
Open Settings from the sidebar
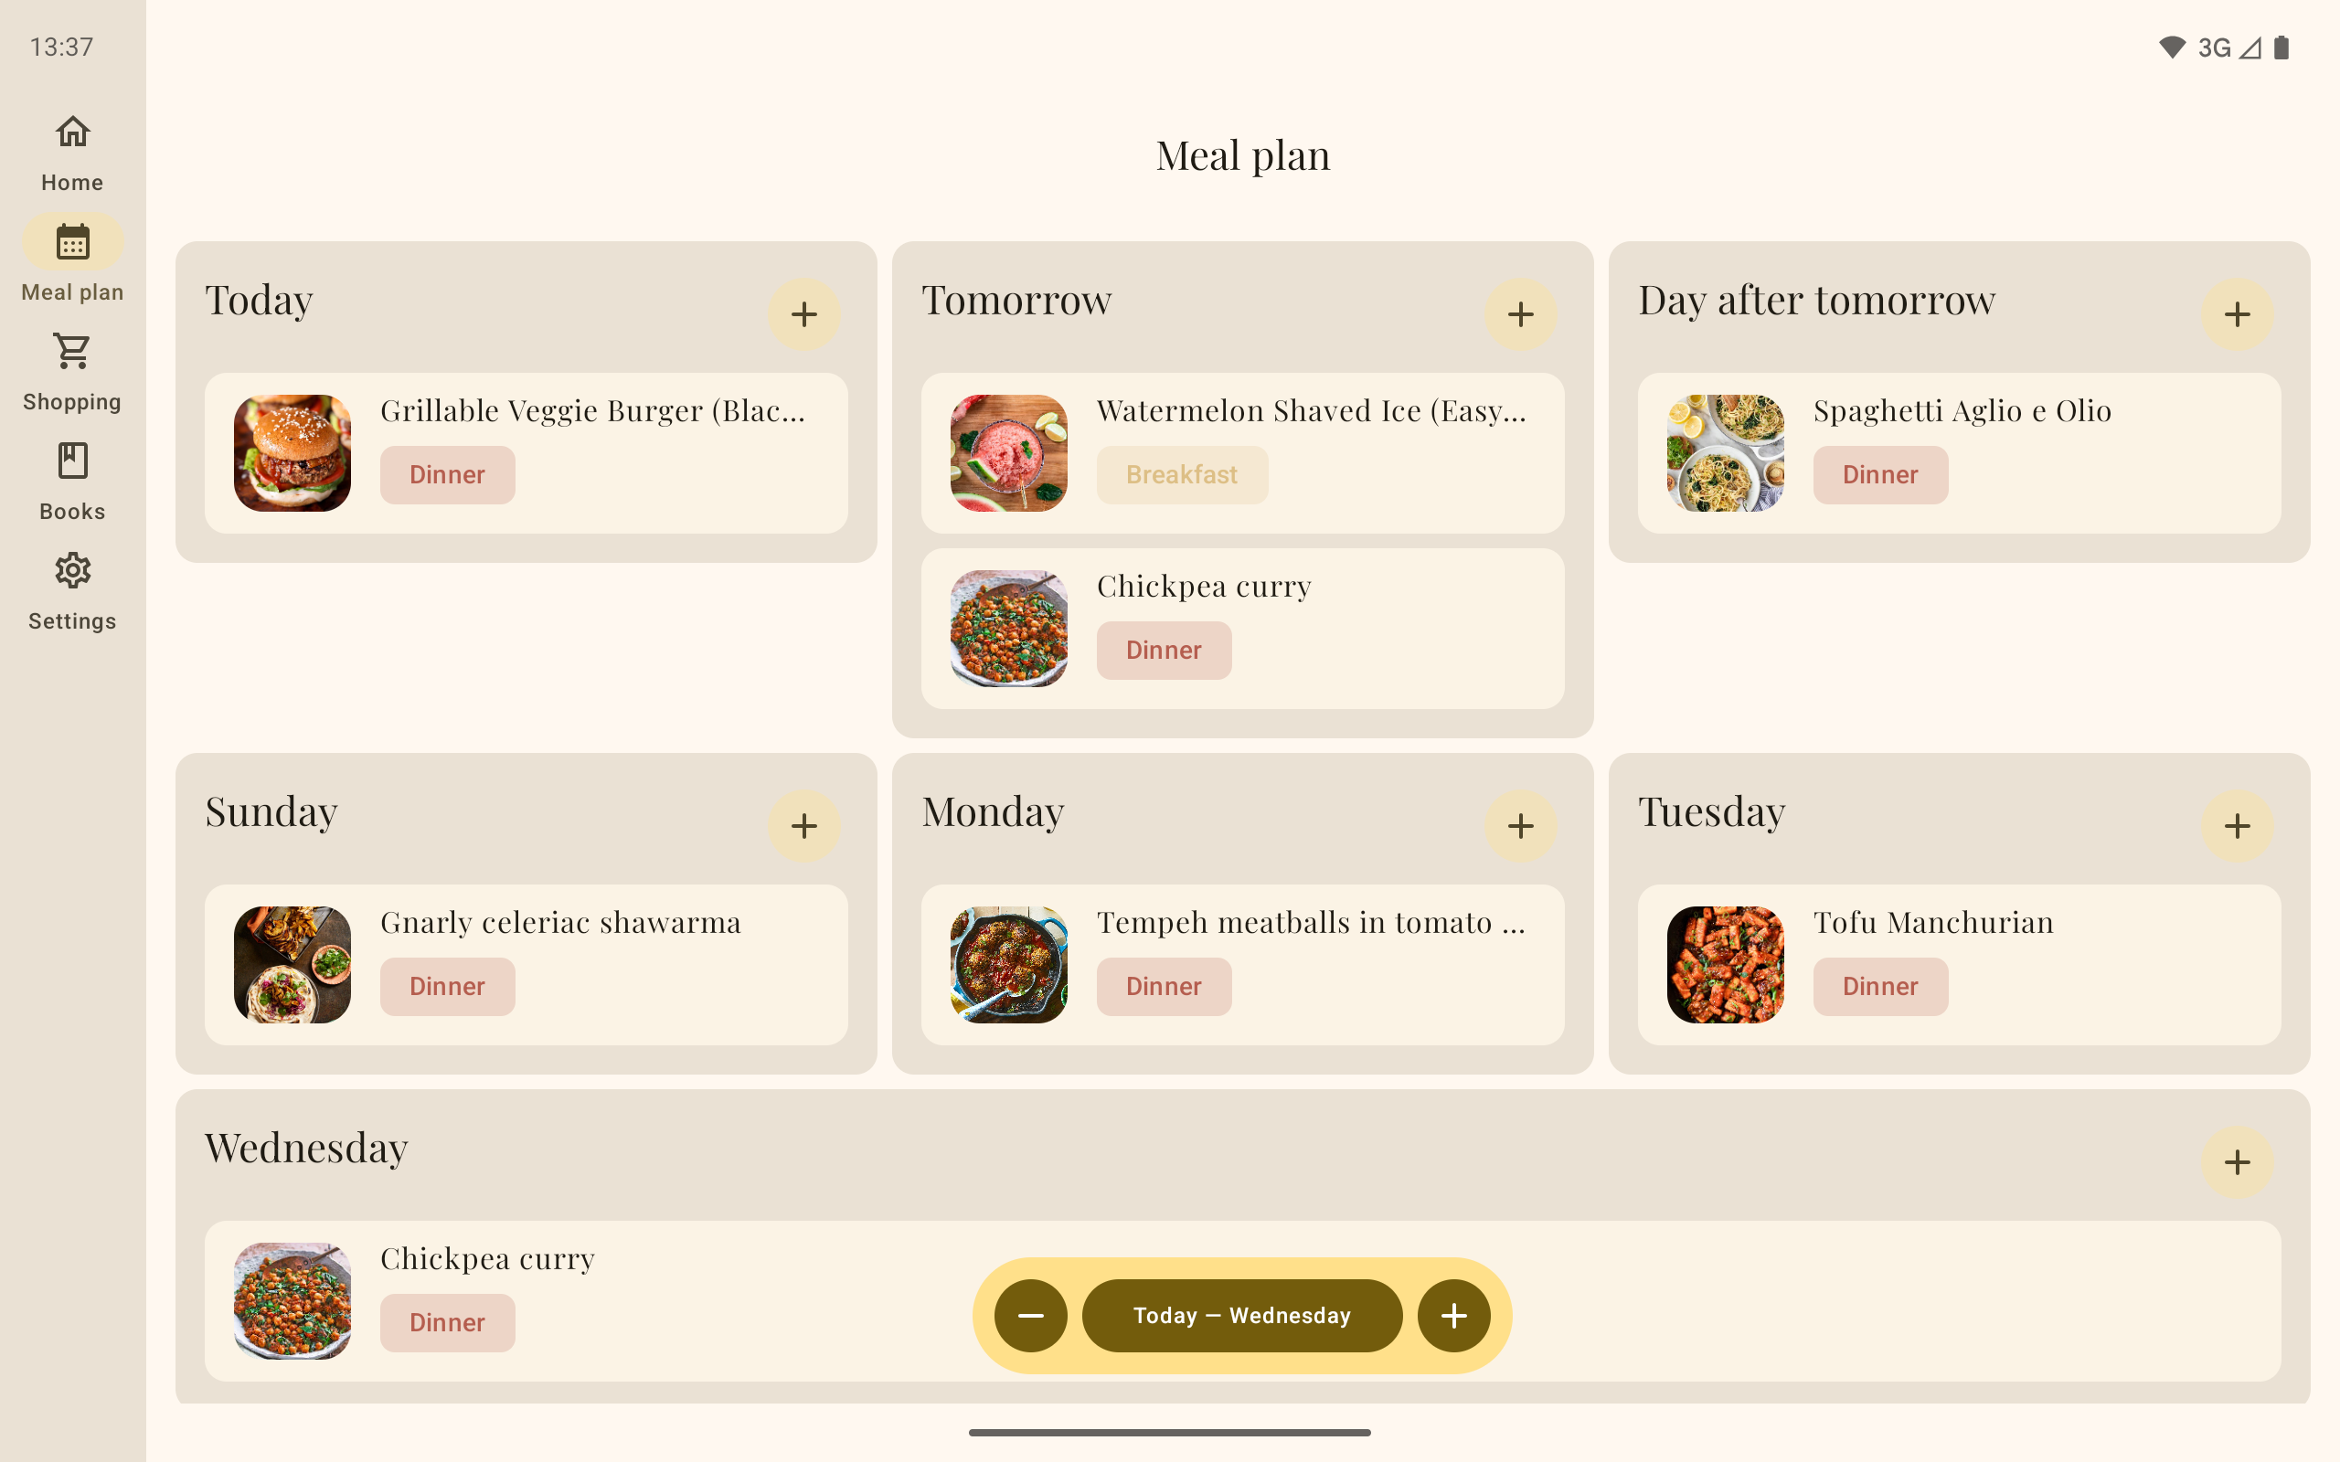(72, 592)
